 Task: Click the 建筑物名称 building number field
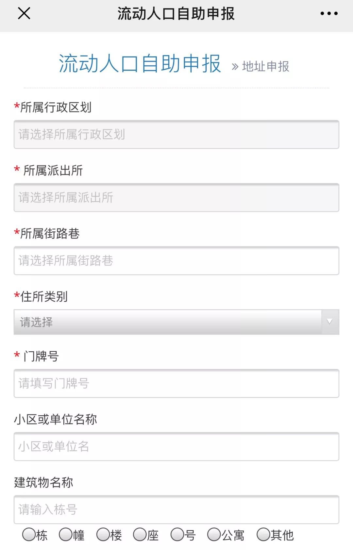click(x=176, y=509)
